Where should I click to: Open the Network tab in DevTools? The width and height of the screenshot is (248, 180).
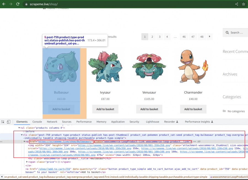click(52, 121)
